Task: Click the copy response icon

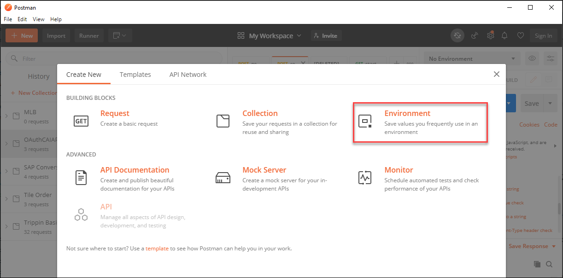Action: coord(537,264)
